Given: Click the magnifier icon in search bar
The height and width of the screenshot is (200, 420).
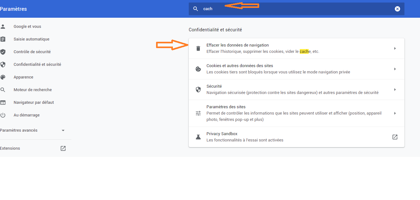Looking at the screenshot, I should [196, 9].
